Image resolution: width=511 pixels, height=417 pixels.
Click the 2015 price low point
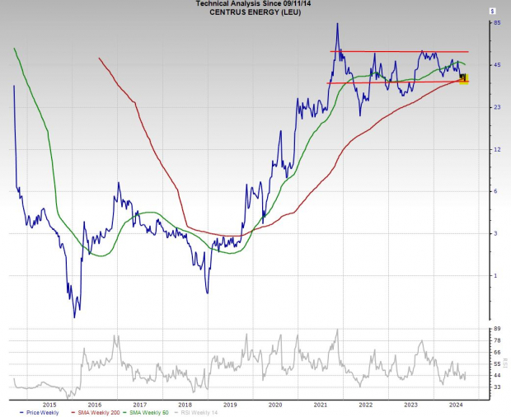coord(75,316)
